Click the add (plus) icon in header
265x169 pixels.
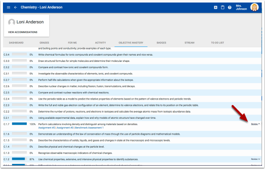pyautogui.click(x=216, y=8)
